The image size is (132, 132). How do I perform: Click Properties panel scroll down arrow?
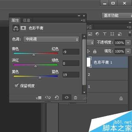tap(84, 92)
